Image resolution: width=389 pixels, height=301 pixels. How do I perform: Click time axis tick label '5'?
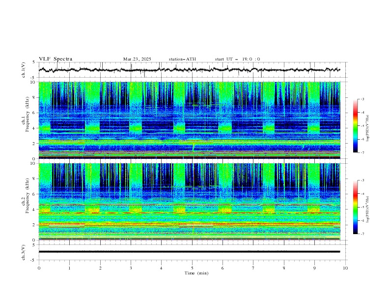[192, 268]
